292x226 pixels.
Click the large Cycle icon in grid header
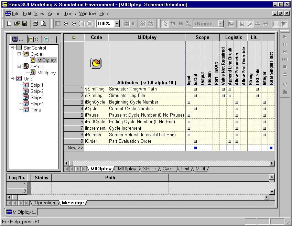pyautogui.click(x=96, y=63)
